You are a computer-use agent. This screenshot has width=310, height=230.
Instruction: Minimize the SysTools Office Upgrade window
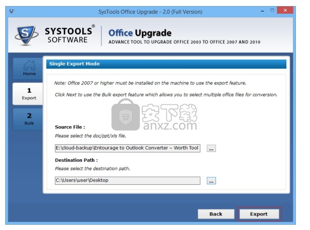262,11
